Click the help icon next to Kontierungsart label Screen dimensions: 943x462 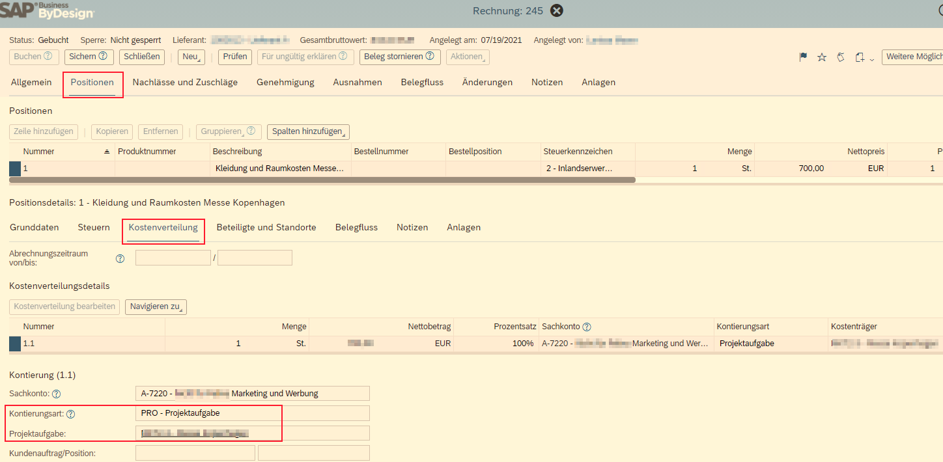pos(71,414)
